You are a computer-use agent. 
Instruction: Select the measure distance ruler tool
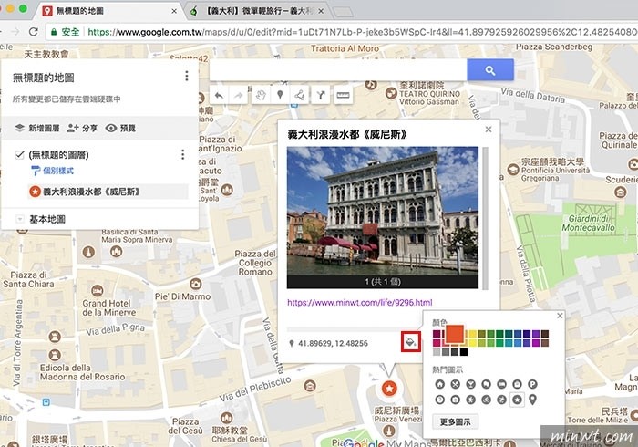pyautogui.click(x=344, y=95)
